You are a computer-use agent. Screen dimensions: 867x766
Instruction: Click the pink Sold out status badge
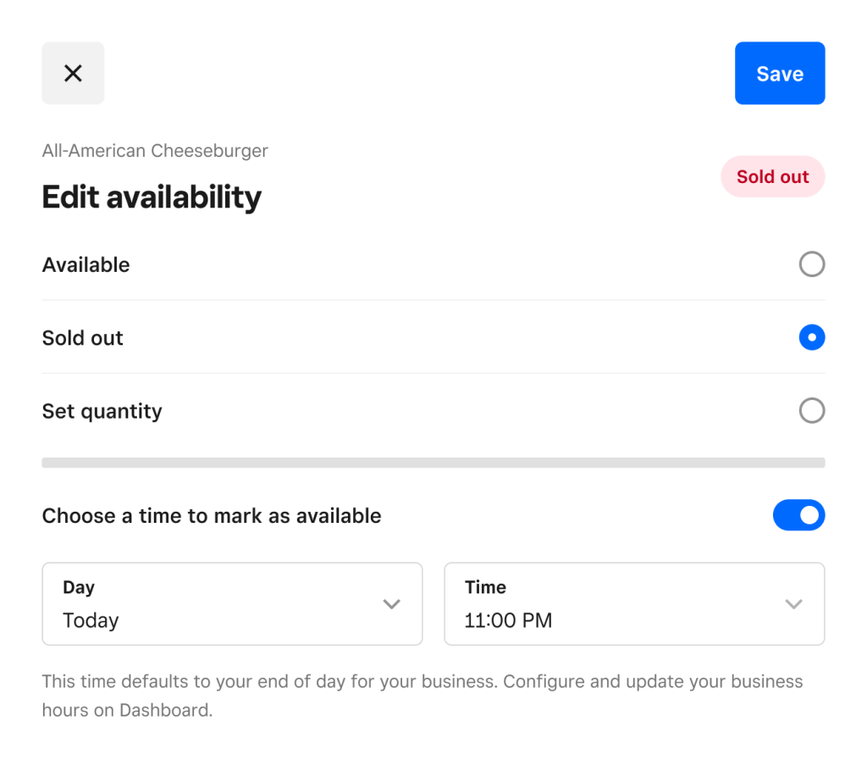[772, 177]
